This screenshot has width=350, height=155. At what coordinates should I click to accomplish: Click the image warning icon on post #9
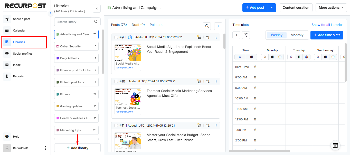(199, 37)
